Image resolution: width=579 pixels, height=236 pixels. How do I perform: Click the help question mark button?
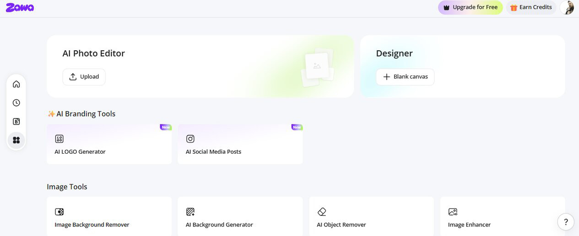(566, 222)
